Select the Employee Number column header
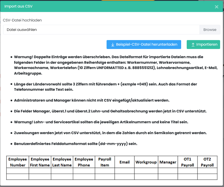The height and width of the screenshot is (187, 224). (x=18, y=162)
